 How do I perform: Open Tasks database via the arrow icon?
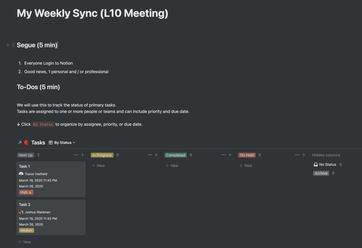[x=19, y=143]
